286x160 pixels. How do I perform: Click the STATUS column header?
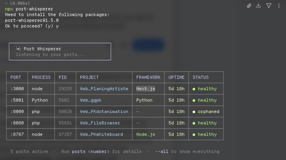tap(201, 78)
